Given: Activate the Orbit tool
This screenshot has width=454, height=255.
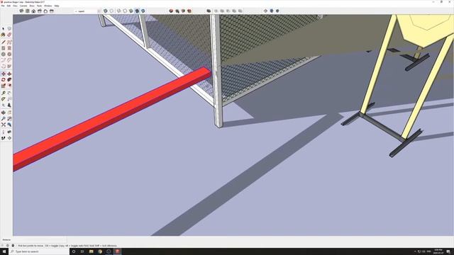Looking at the screenshot, I should click(3, 113).
